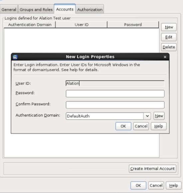Focus the Password text field

click(115, 93)
